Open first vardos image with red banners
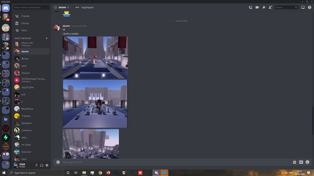Viewport: 314px width, 176px height. [x=95, y=57]
